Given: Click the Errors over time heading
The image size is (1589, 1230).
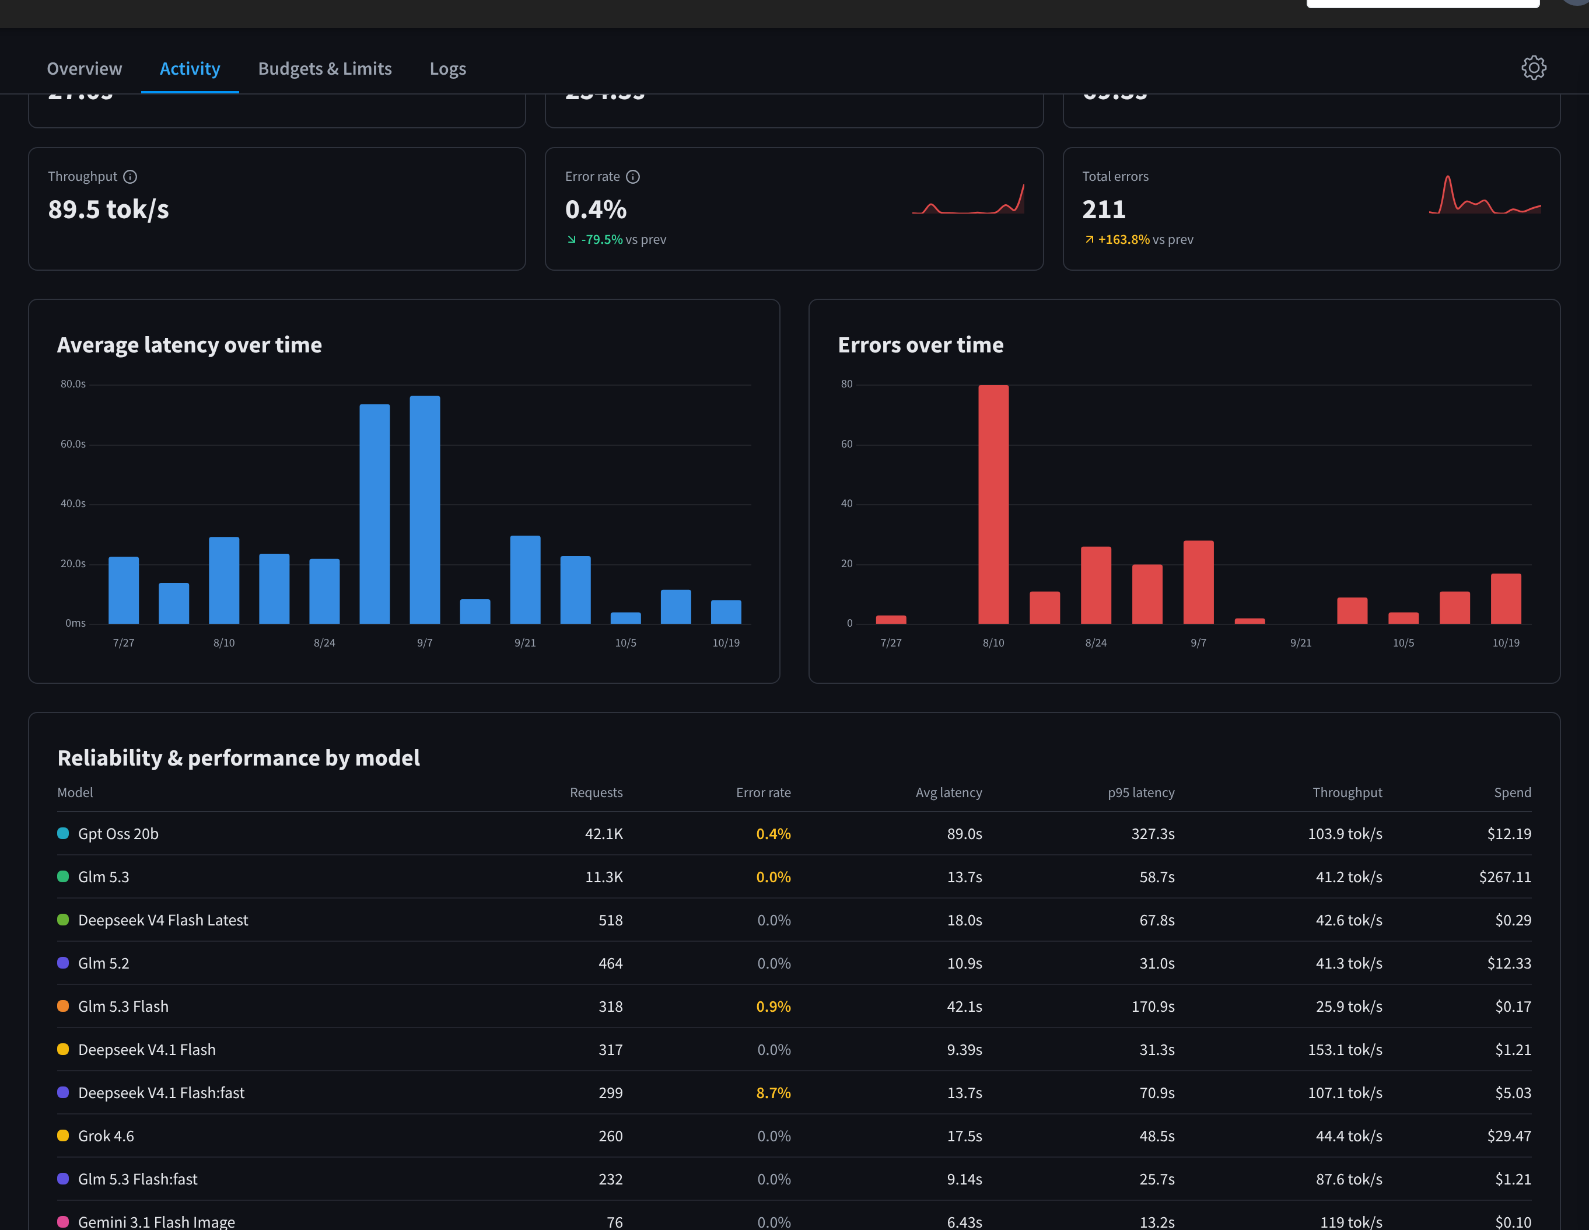Looking at the screenshot, I should click(x=921, y=344).
